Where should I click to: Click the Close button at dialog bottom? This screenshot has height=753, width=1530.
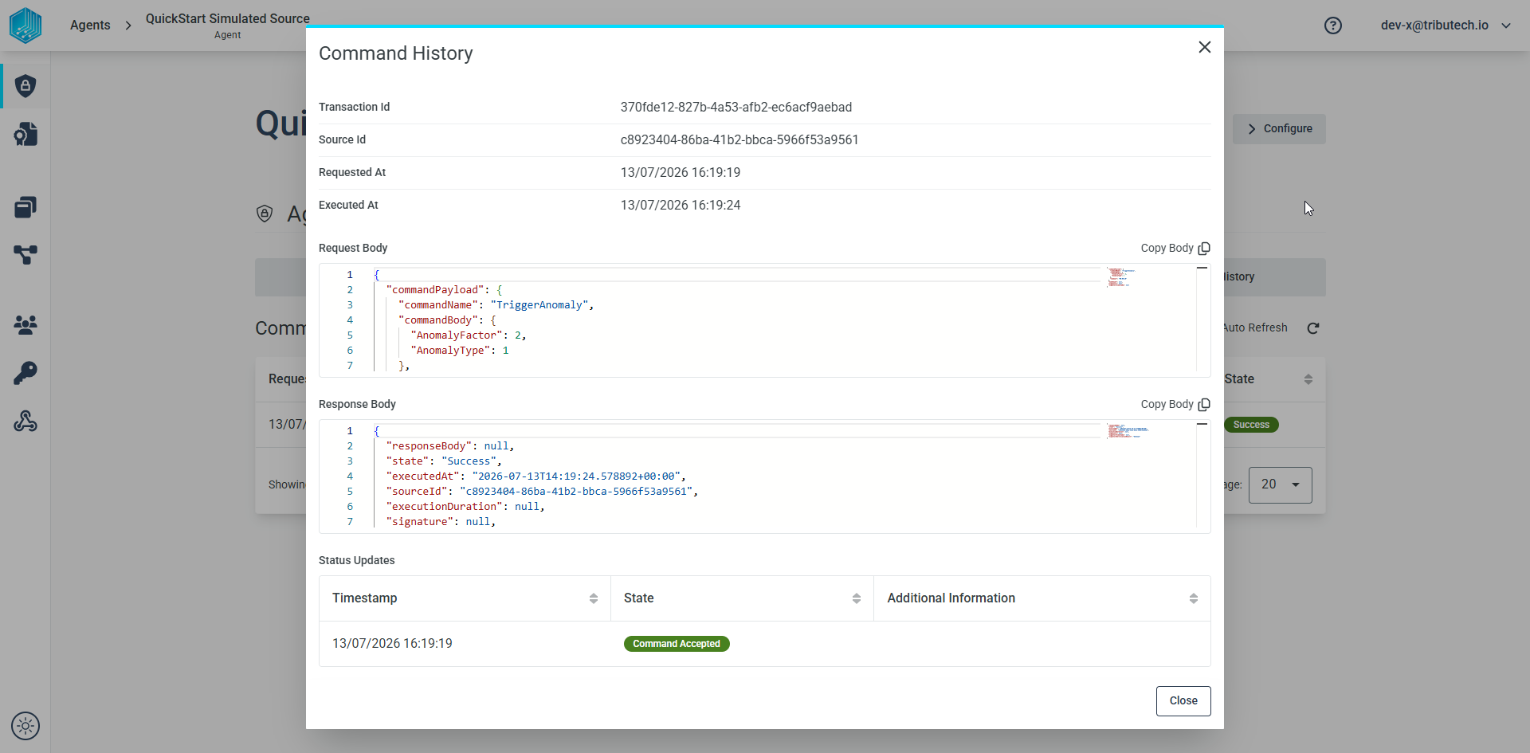tap(1183, 701)
